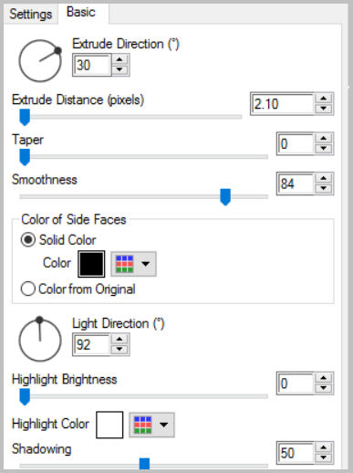The image size is (353, 473).
Task: Click the Light Direction angle dial
Action: tap(40, 340)
